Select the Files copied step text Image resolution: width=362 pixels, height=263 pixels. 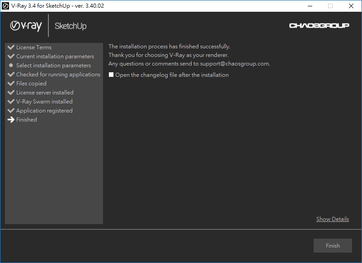[31, 83]
